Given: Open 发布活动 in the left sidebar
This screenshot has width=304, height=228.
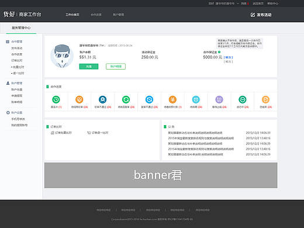Looking at the screenshot, I should [17, 48].
